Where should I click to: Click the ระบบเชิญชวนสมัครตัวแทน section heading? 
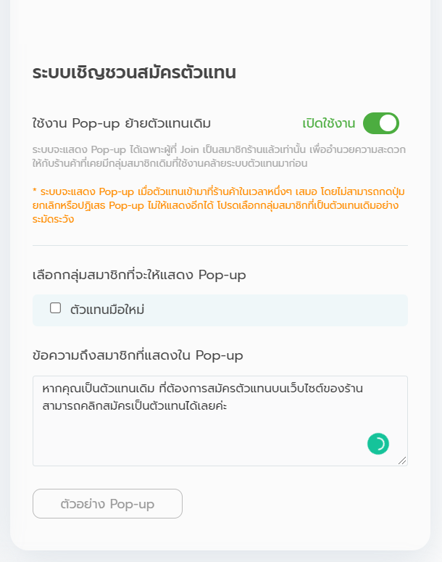135,73
